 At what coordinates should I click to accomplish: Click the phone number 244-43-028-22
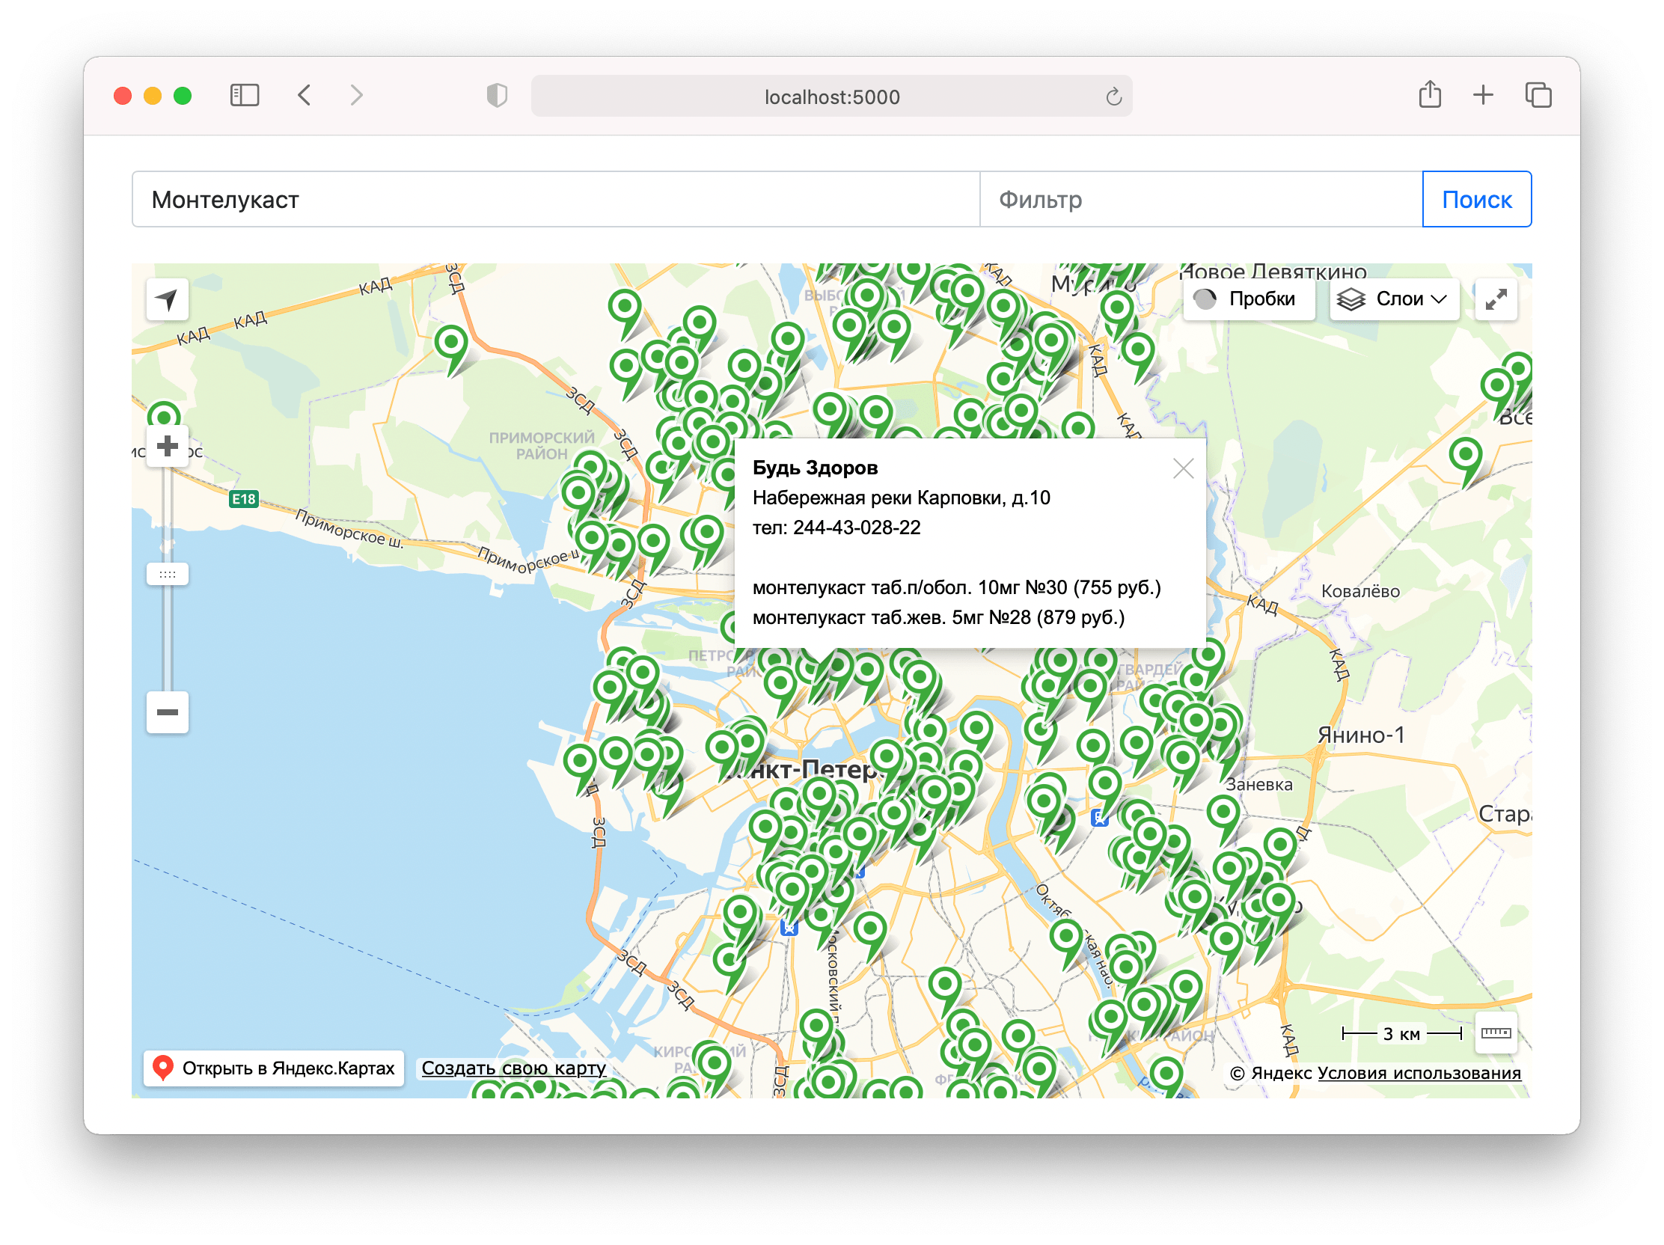coord(856,527)
